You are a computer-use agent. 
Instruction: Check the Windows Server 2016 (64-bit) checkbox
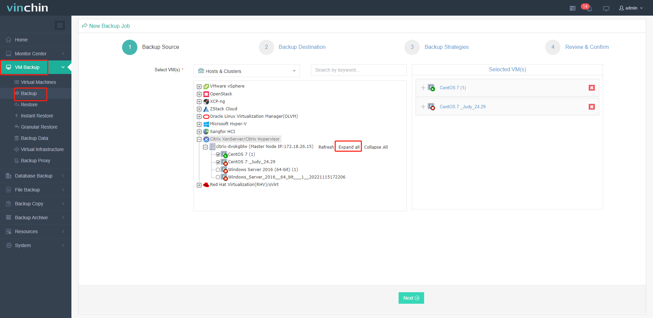tap(218, 169)
